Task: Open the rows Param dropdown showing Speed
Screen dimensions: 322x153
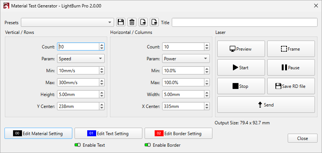Action: (x=81, y=58)
